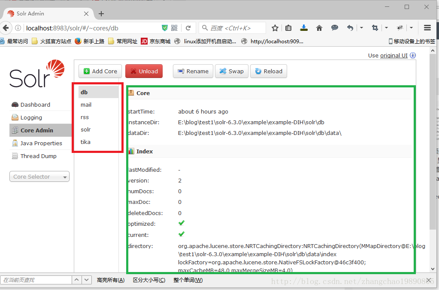Open Dashboard in the sidebar
The image size is (439, 290).
pyautogui.click(x=35, y=105)
